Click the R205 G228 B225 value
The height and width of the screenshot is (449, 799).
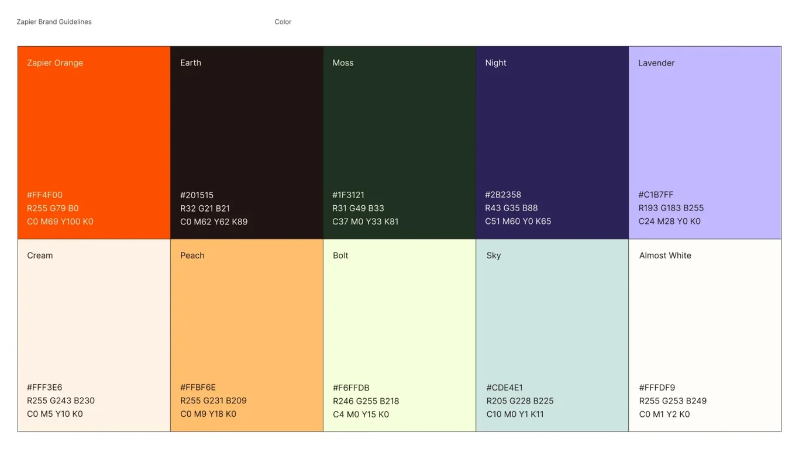pyautogui.click(x=520, y=401)
